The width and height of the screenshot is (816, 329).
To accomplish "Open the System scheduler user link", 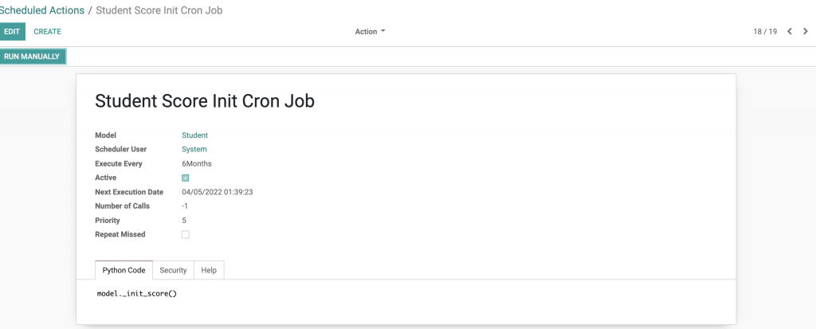I will click(x=194, y=149).
